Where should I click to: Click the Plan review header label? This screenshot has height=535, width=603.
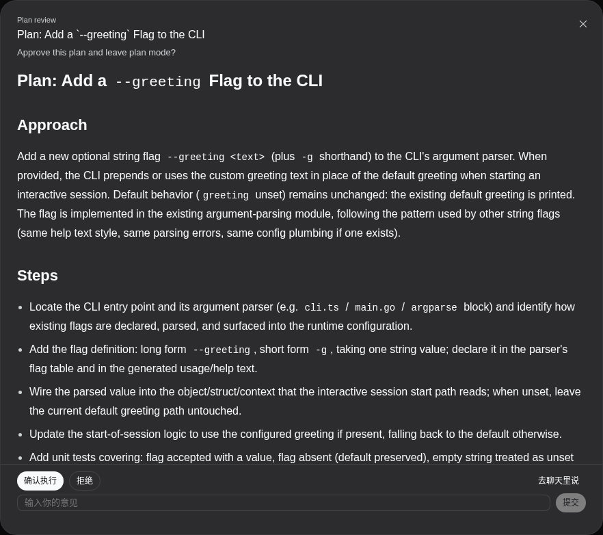(36, 20)
